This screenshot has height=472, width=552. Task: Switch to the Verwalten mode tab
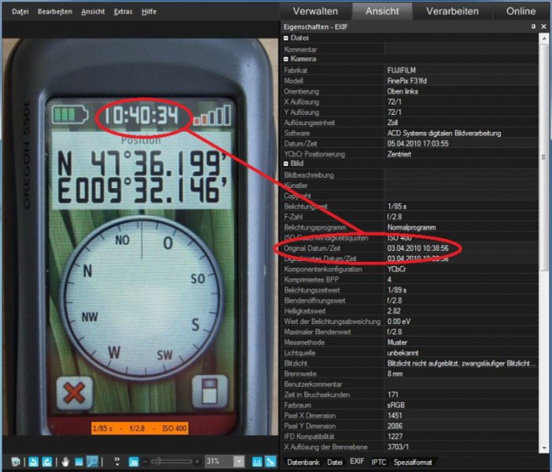315,11
